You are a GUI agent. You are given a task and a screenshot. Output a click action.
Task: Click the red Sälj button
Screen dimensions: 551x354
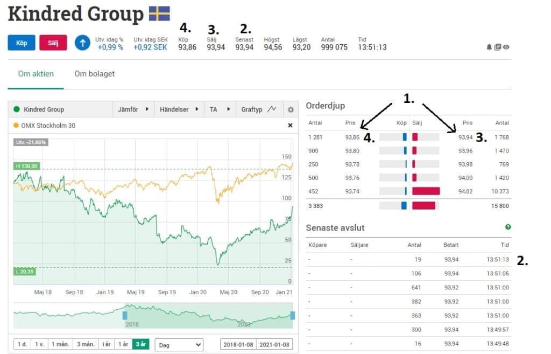click(53, 43)
